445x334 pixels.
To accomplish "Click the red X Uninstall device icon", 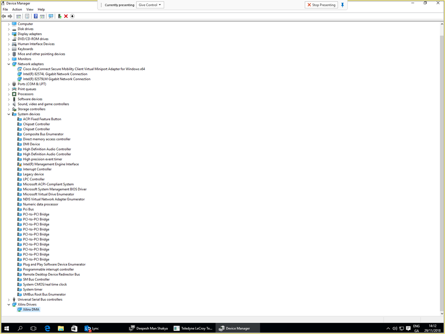I will (x=66, y=16).
